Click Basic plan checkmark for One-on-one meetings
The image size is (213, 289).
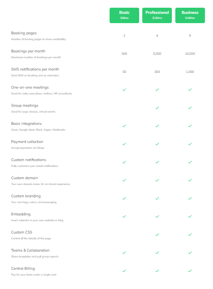(124, 90)
